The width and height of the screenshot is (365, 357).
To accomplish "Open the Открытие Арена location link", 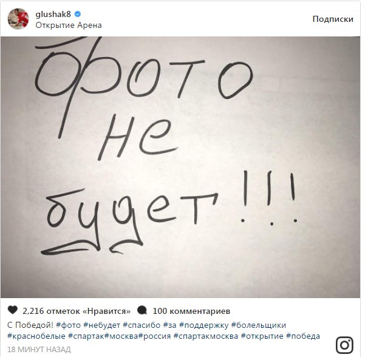I will click(x=69, y=25).
